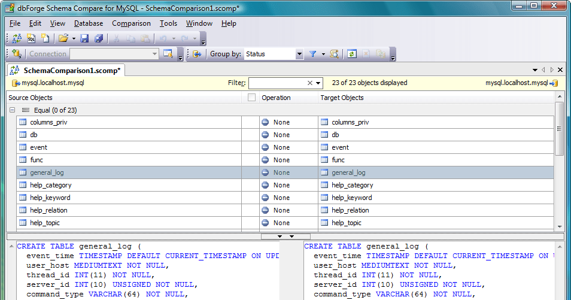Viewport: 571px width, 300px height.
Task: Click the None operation icon for func row
Action: pos(265,160)
